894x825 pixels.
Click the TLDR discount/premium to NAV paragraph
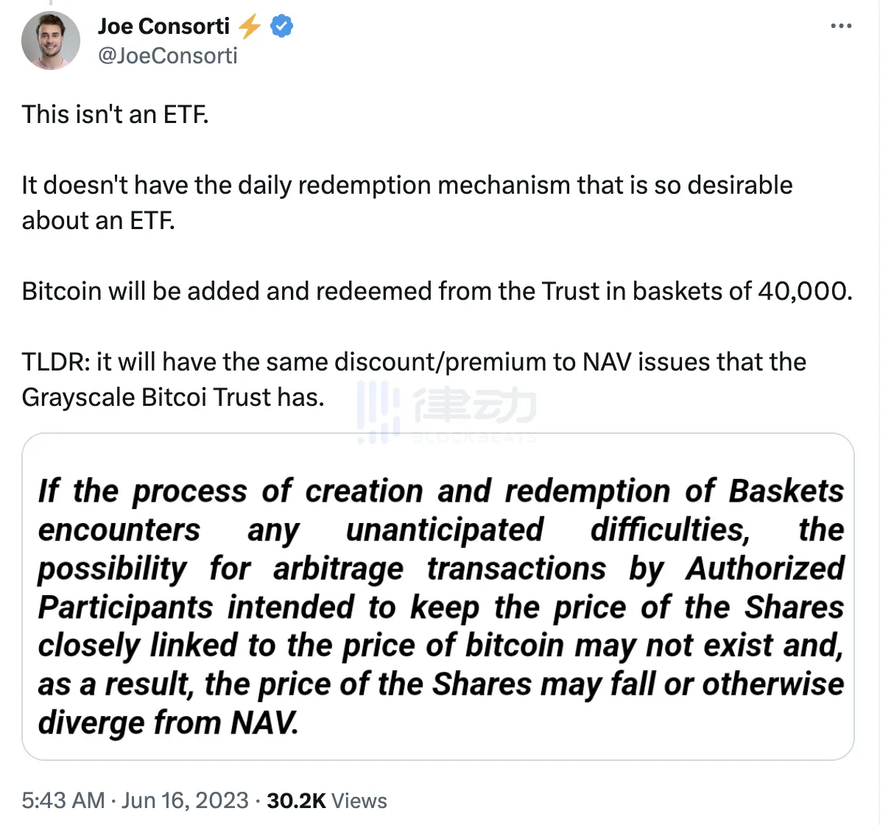(x=414, y=379)
